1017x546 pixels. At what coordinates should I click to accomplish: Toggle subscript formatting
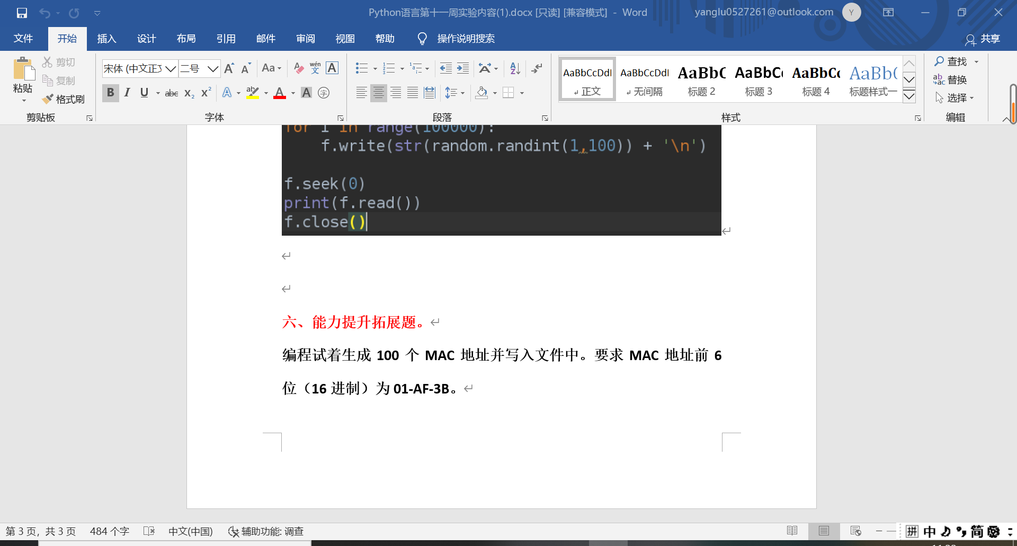point(189,93)
